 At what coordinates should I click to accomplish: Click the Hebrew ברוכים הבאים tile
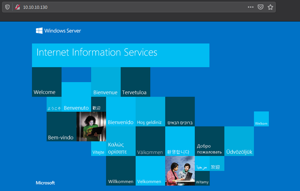180,111
